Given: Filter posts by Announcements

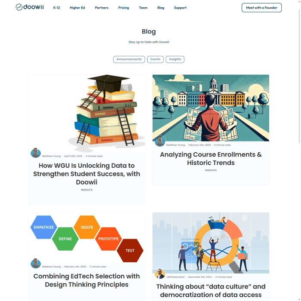Looking at the screenshot, I should coord(129,59).
